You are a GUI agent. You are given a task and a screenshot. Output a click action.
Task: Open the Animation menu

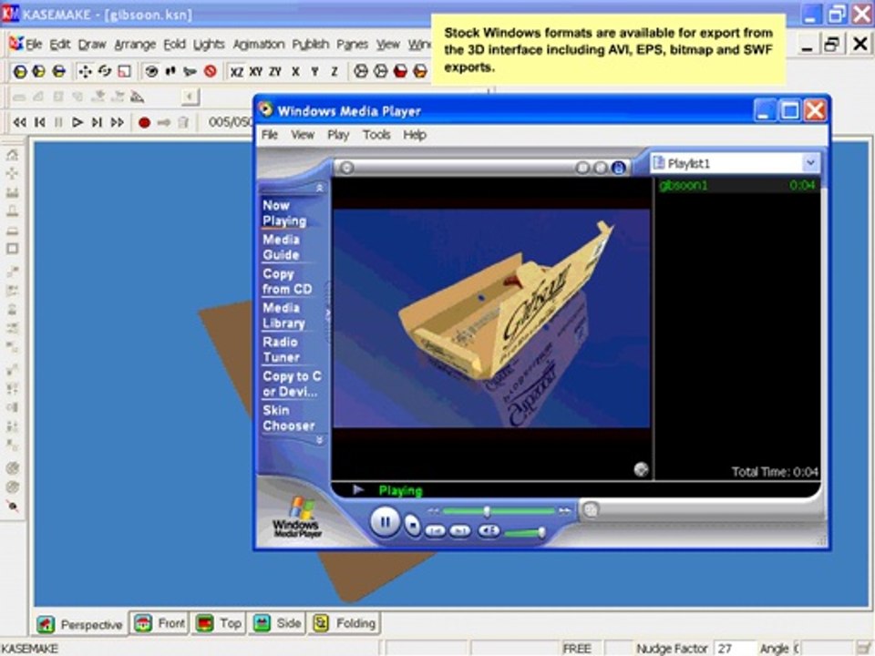pos(258,44)
